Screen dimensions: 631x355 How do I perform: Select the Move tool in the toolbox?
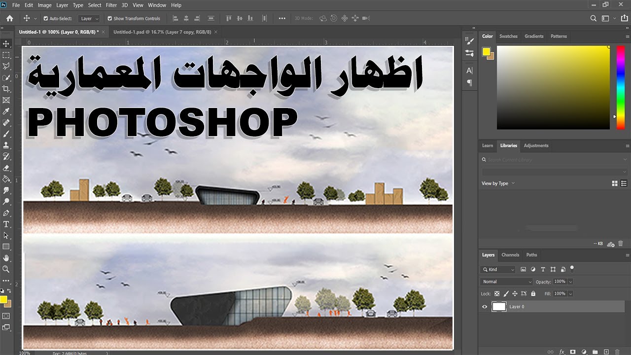point(6,44)
